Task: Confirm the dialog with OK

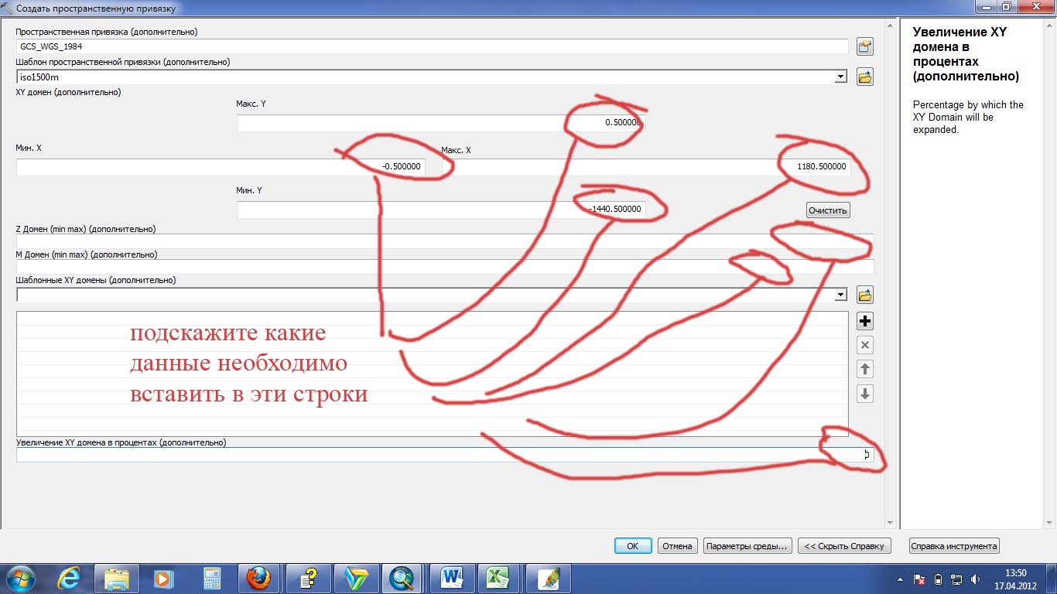Action: 632,546
